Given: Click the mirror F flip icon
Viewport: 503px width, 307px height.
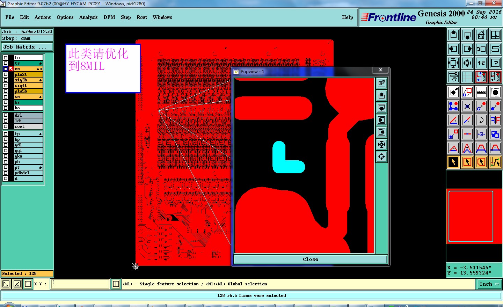Looking at the screenshot, I should coord(495,120).
